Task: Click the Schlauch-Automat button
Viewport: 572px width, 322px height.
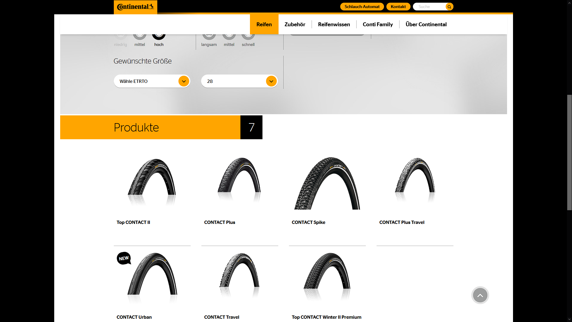Action: tap(362, 7)
